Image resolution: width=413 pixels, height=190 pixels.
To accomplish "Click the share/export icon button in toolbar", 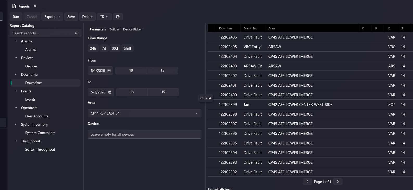I will pyautogui.click(x=118, y=17).
